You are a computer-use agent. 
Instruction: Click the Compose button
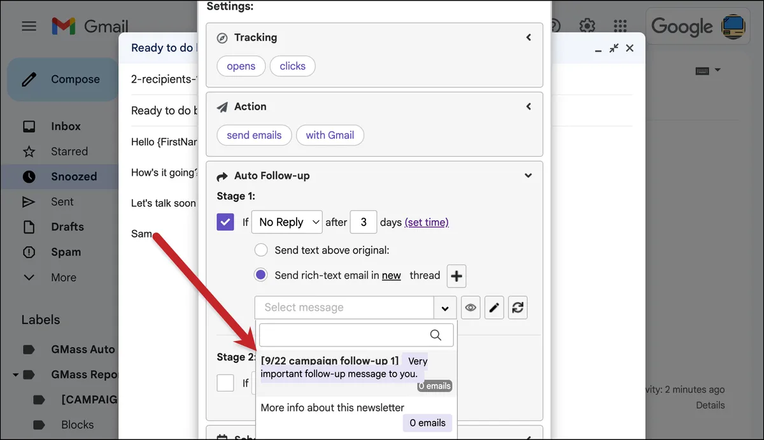point(62,79)
